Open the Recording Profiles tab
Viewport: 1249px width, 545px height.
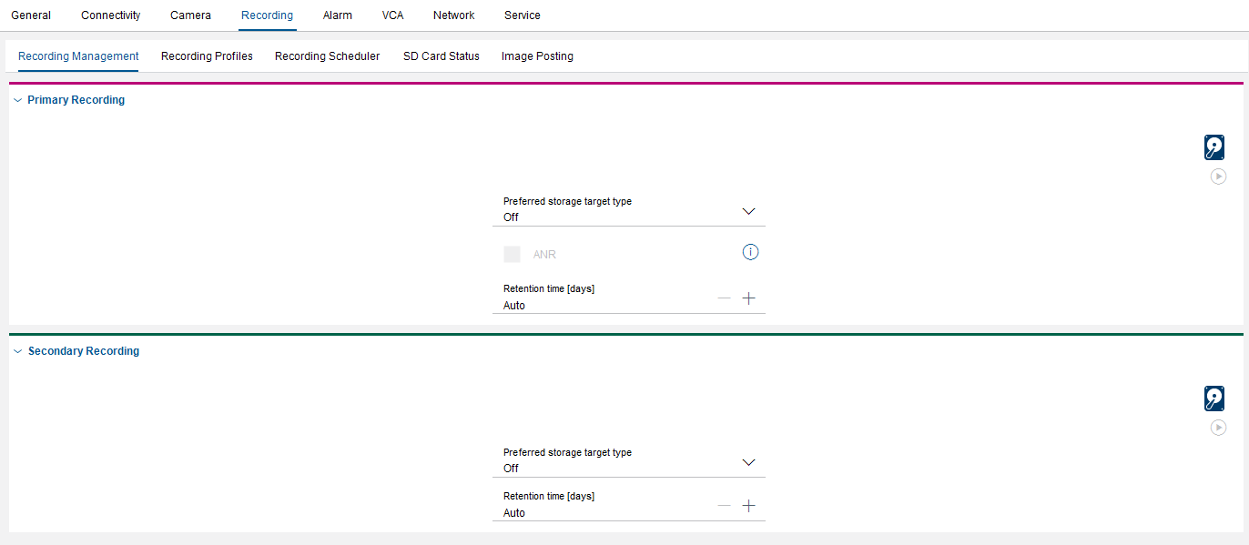click(x=207, y=56)
